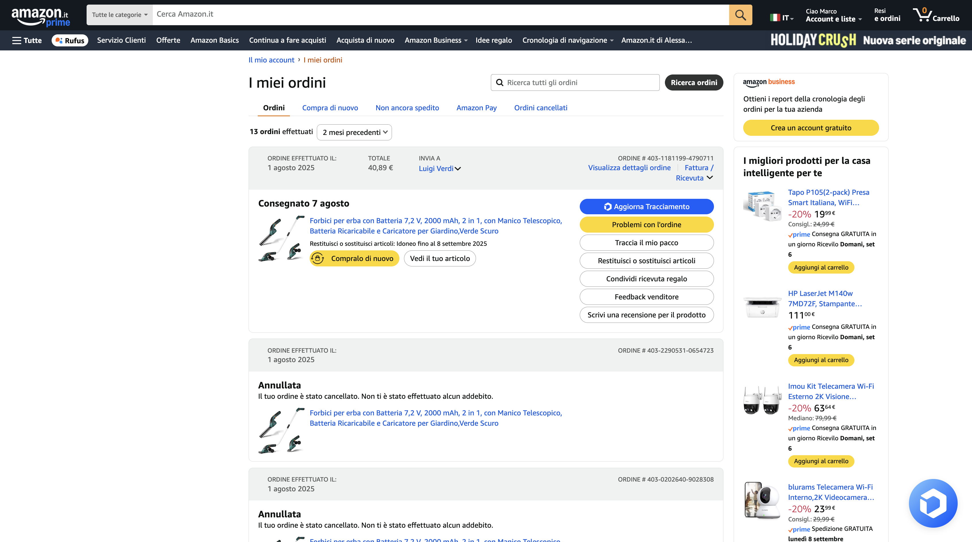The image size is (972, 542).
Task: Expand the Luigi Verdi recipient details
Action: point(440,168)
